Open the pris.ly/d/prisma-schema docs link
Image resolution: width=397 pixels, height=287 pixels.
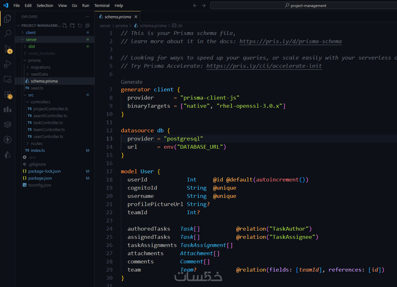click(290, 41)
